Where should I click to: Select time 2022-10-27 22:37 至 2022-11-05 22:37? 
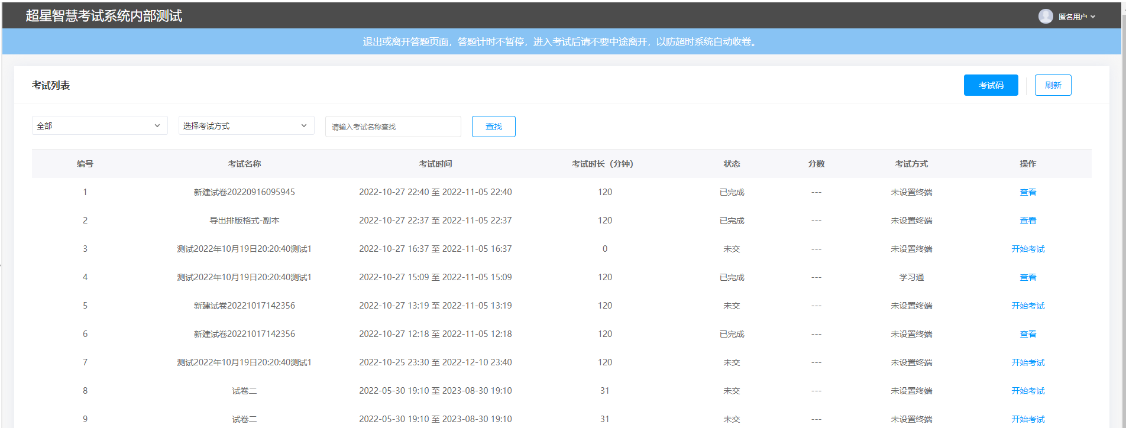[435, 221]
